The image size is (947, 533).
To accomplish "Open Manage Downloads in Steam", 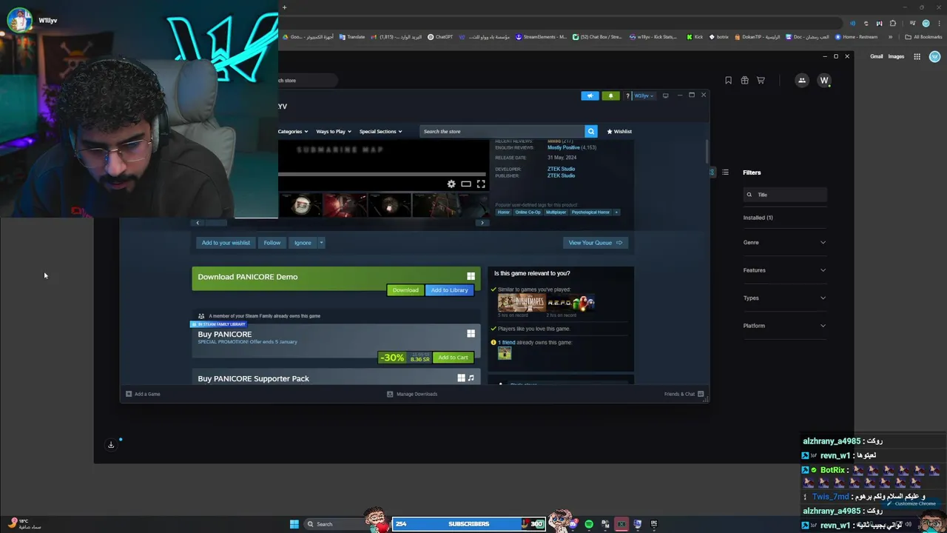I will pyautogui.click(x=412, y=394).
